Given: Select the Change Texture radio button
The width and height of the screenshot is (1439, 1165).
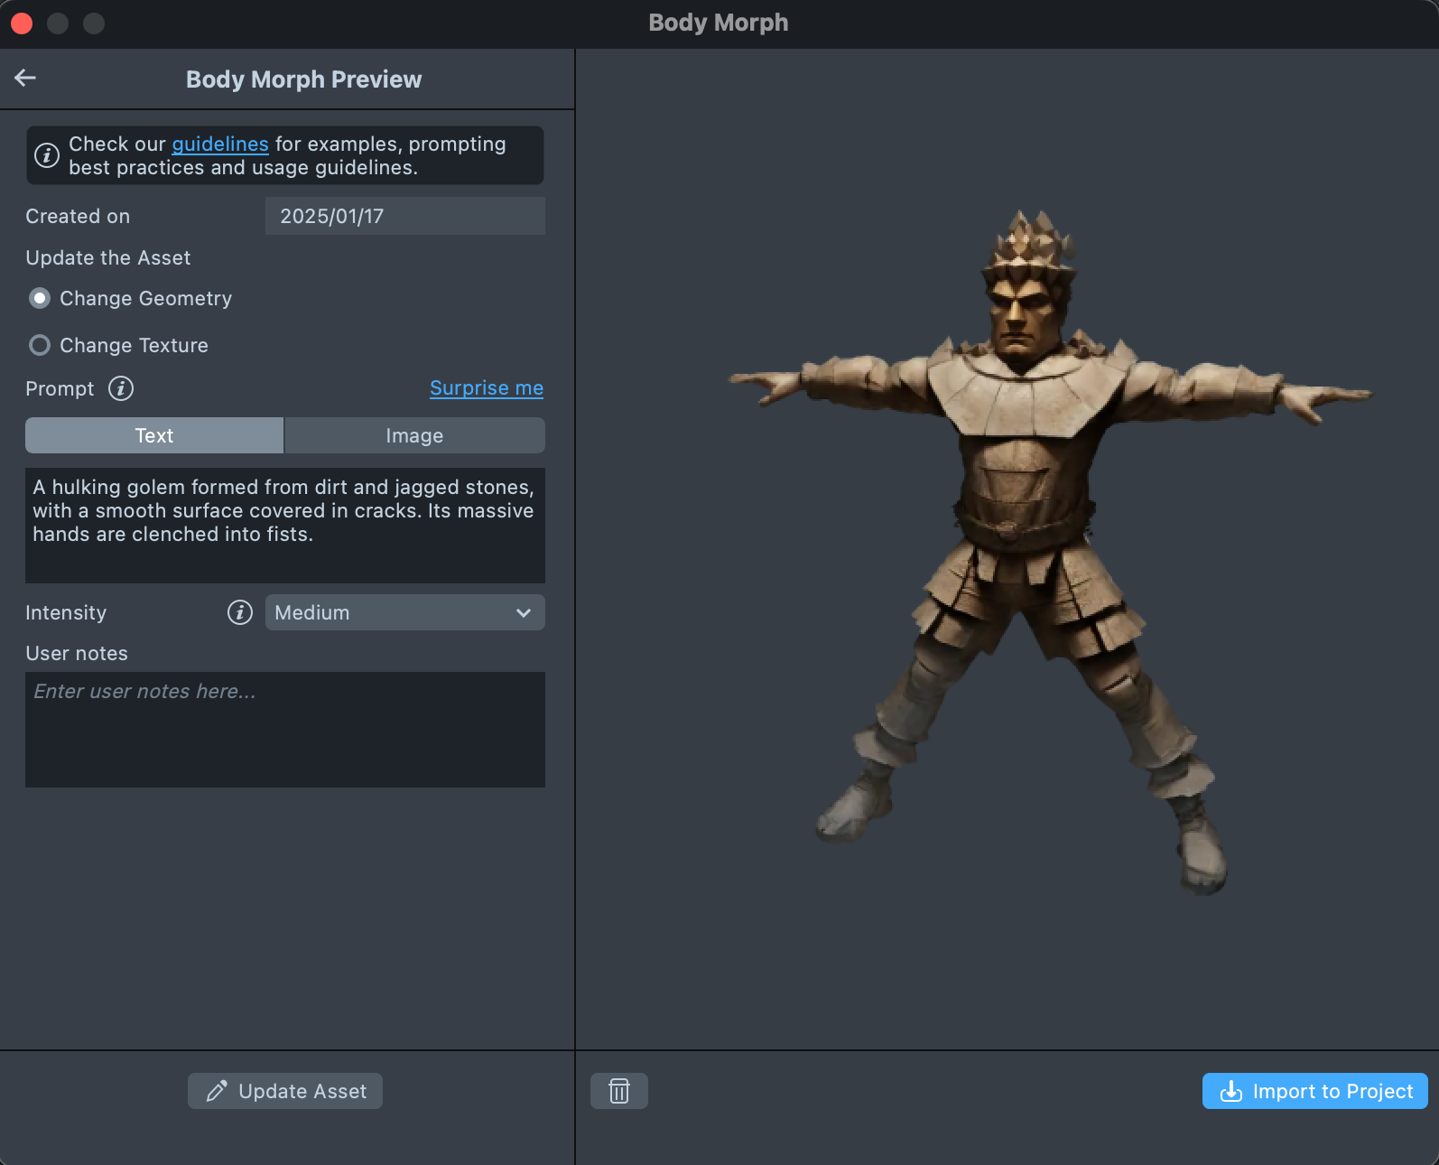Looking at the screenshot, I should (40, 345).
